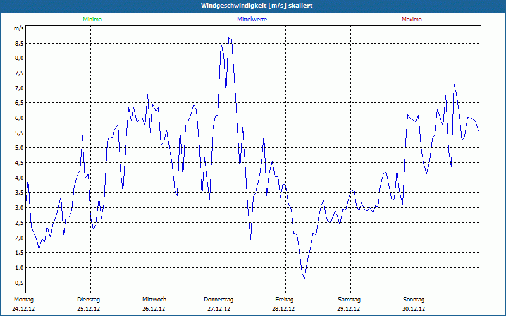Click the 1,5 y-axis value

pos(20,252)
